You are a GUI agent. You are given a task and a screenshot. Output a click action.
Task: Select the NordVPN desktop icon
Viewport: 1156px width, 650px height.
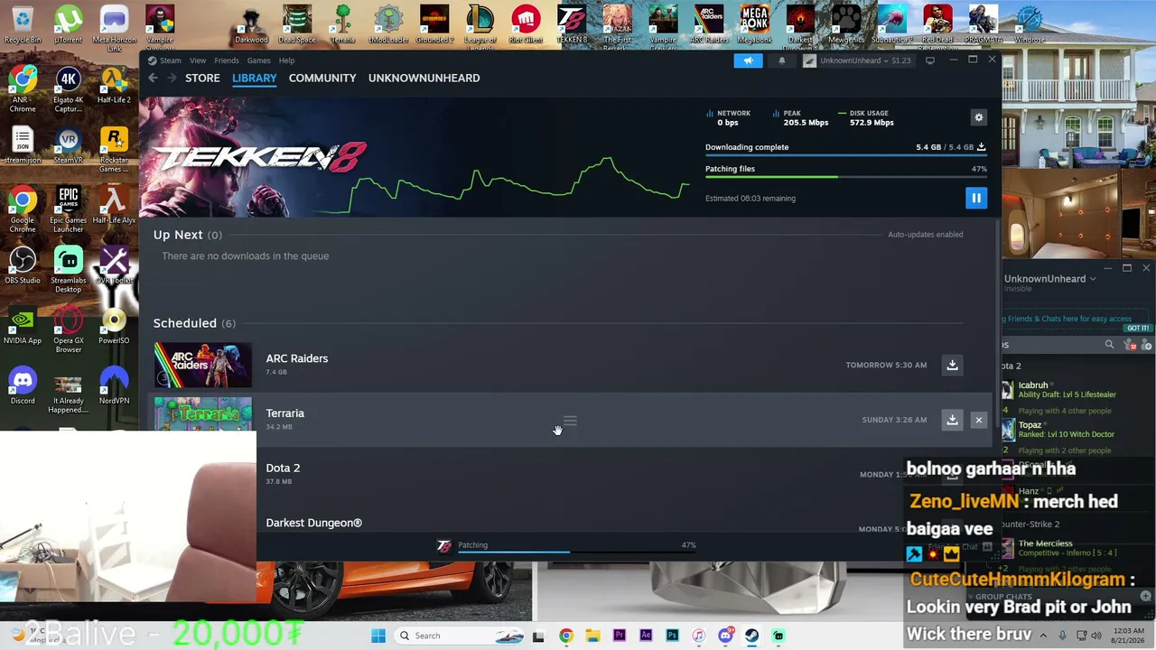[114, 385]
